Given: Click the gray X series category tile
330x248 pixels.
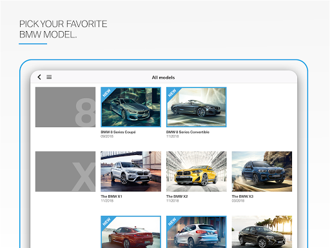Looking at the screenshot, I should point(65,171).
